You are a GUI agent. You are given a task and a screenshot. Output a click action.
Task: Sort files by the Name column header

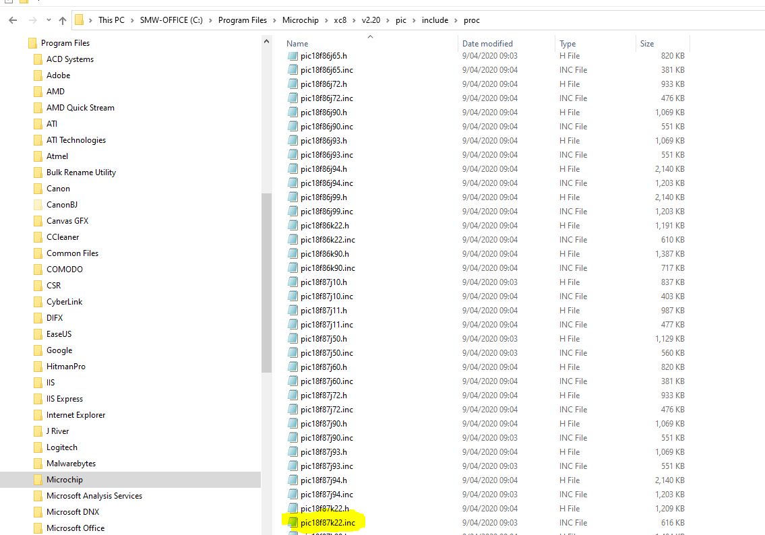point(297,44)
